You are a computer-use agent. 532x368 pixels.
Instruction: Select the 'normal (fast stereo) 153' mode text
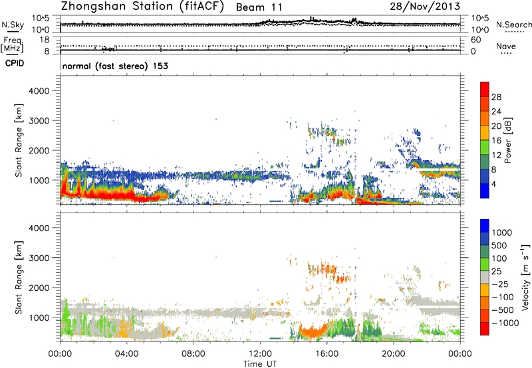(x=115, y=66)
